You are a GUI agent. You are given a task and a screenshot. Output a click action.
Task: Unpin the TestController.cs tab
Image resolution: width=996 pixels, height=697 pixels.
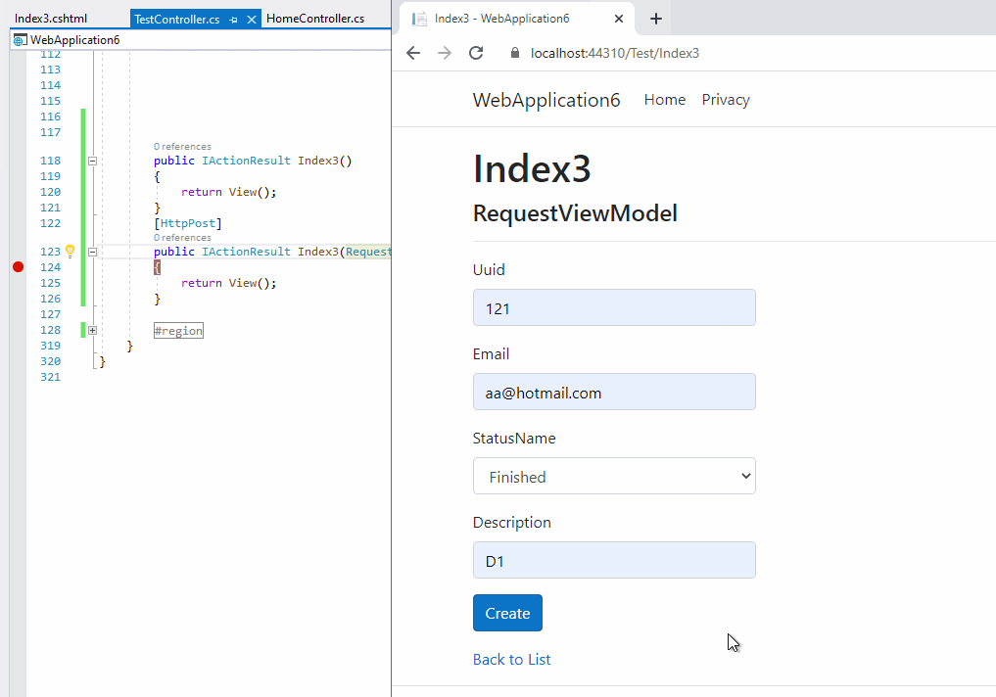point(234,18)
